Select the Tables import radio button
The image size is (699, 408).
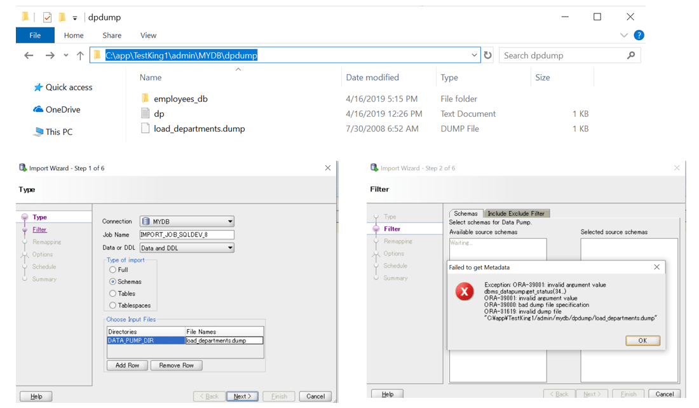[x=112, y=294]
